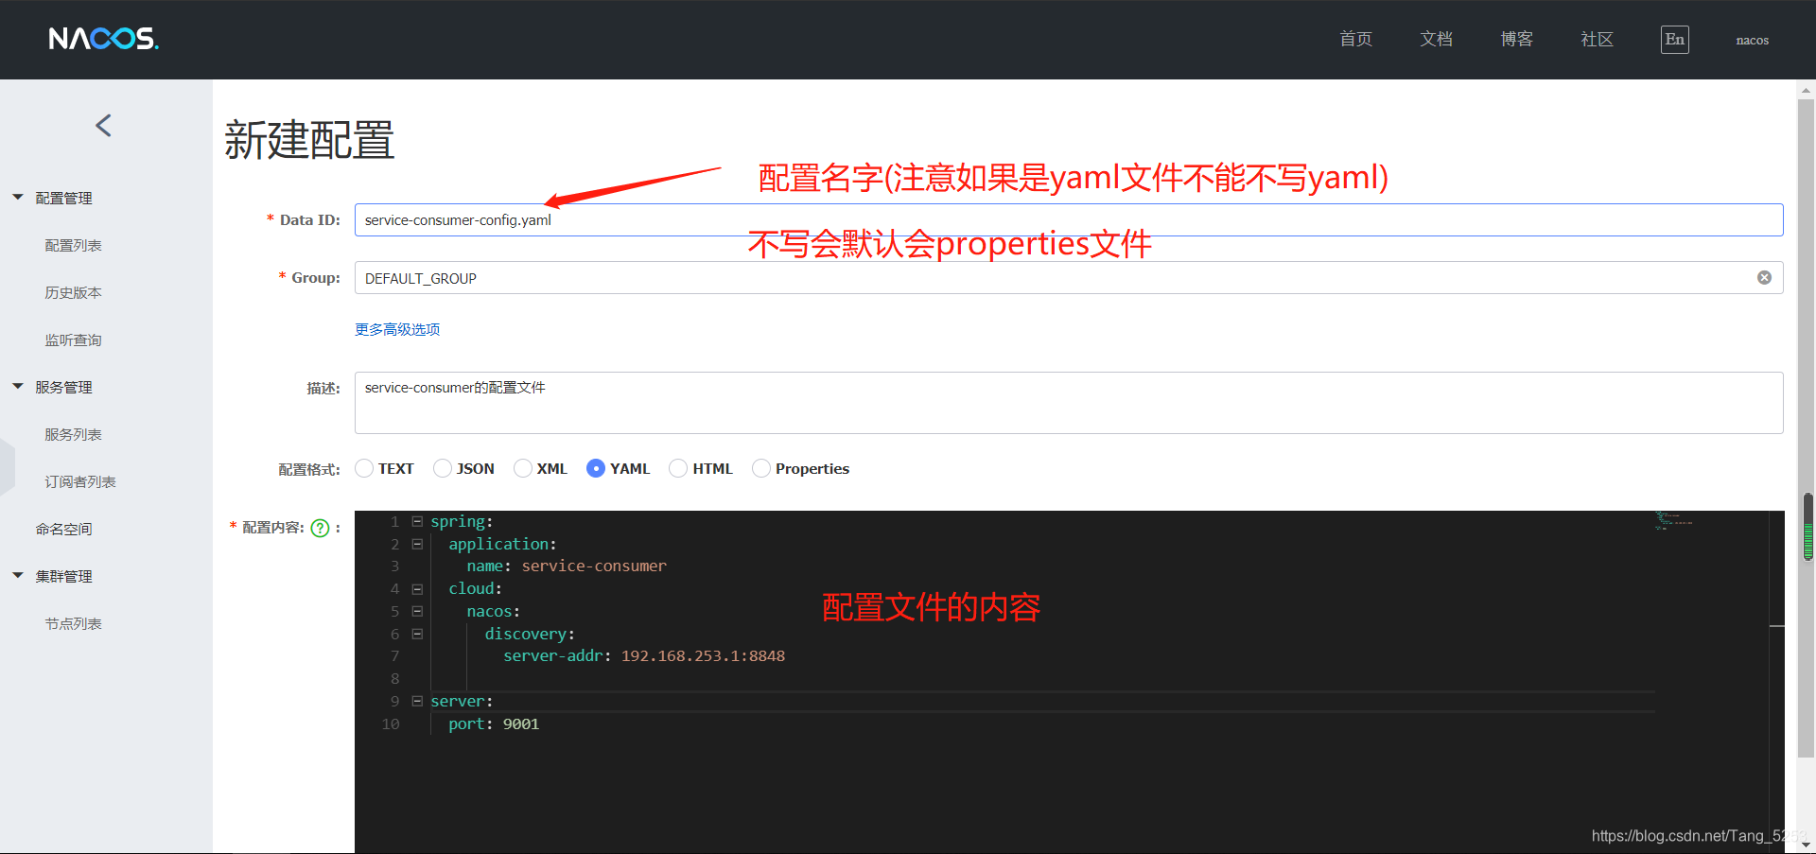Fold the spring block on line 1
This screenshot has width=1816, height=854.
coord(417,521)
